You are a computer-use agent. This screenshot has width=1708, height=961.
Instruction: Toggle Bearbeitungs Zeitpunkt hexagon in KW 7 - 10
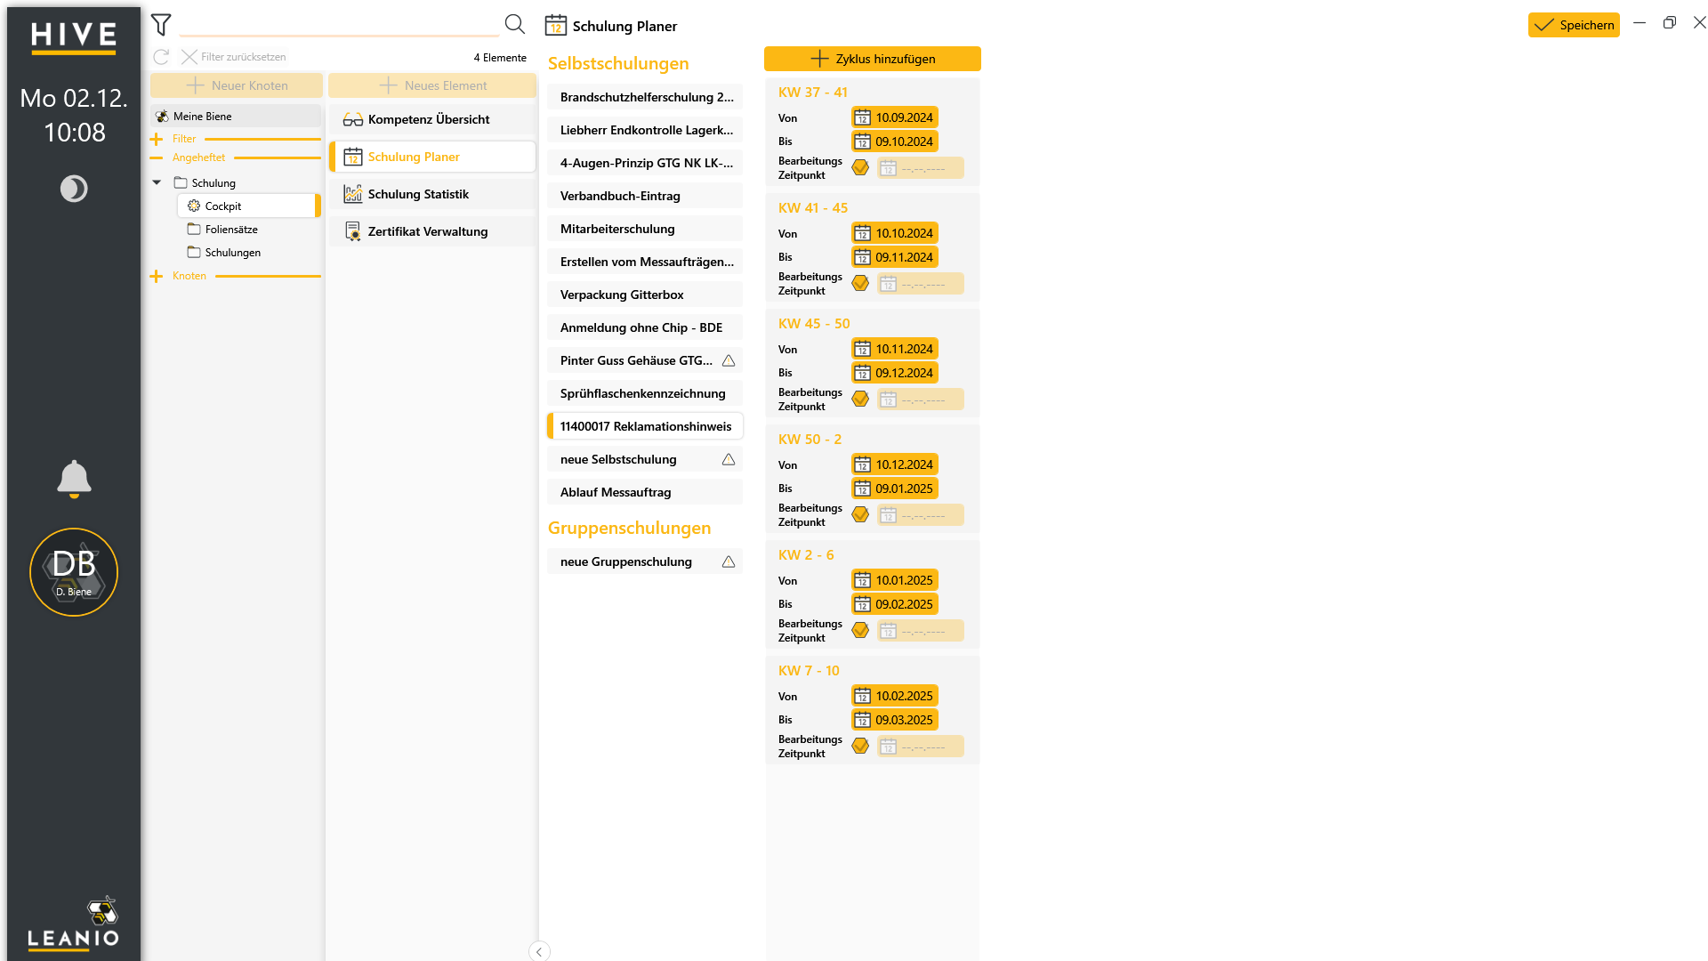(x=860, y=746)
